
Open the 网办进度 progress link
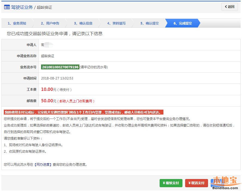(x=43, y=165)
